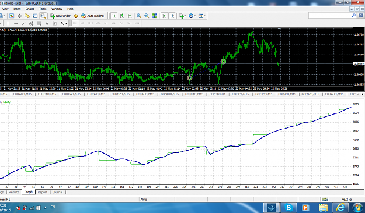Click the search magnifier icon
Viewport: 365px width, 213px height.
354,16
